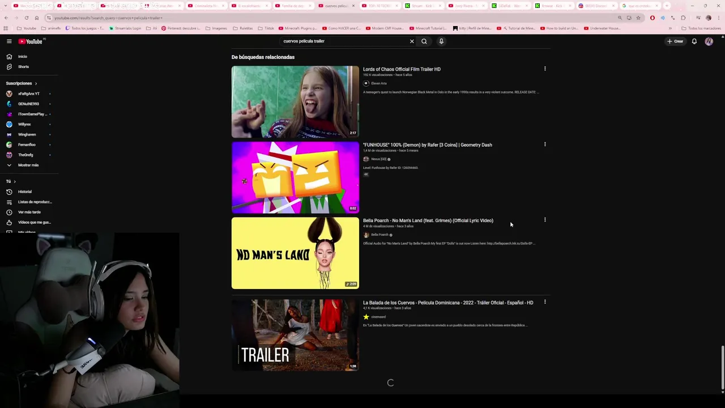
Task: Click the YouTube search input field
Action: click(344, 41)
